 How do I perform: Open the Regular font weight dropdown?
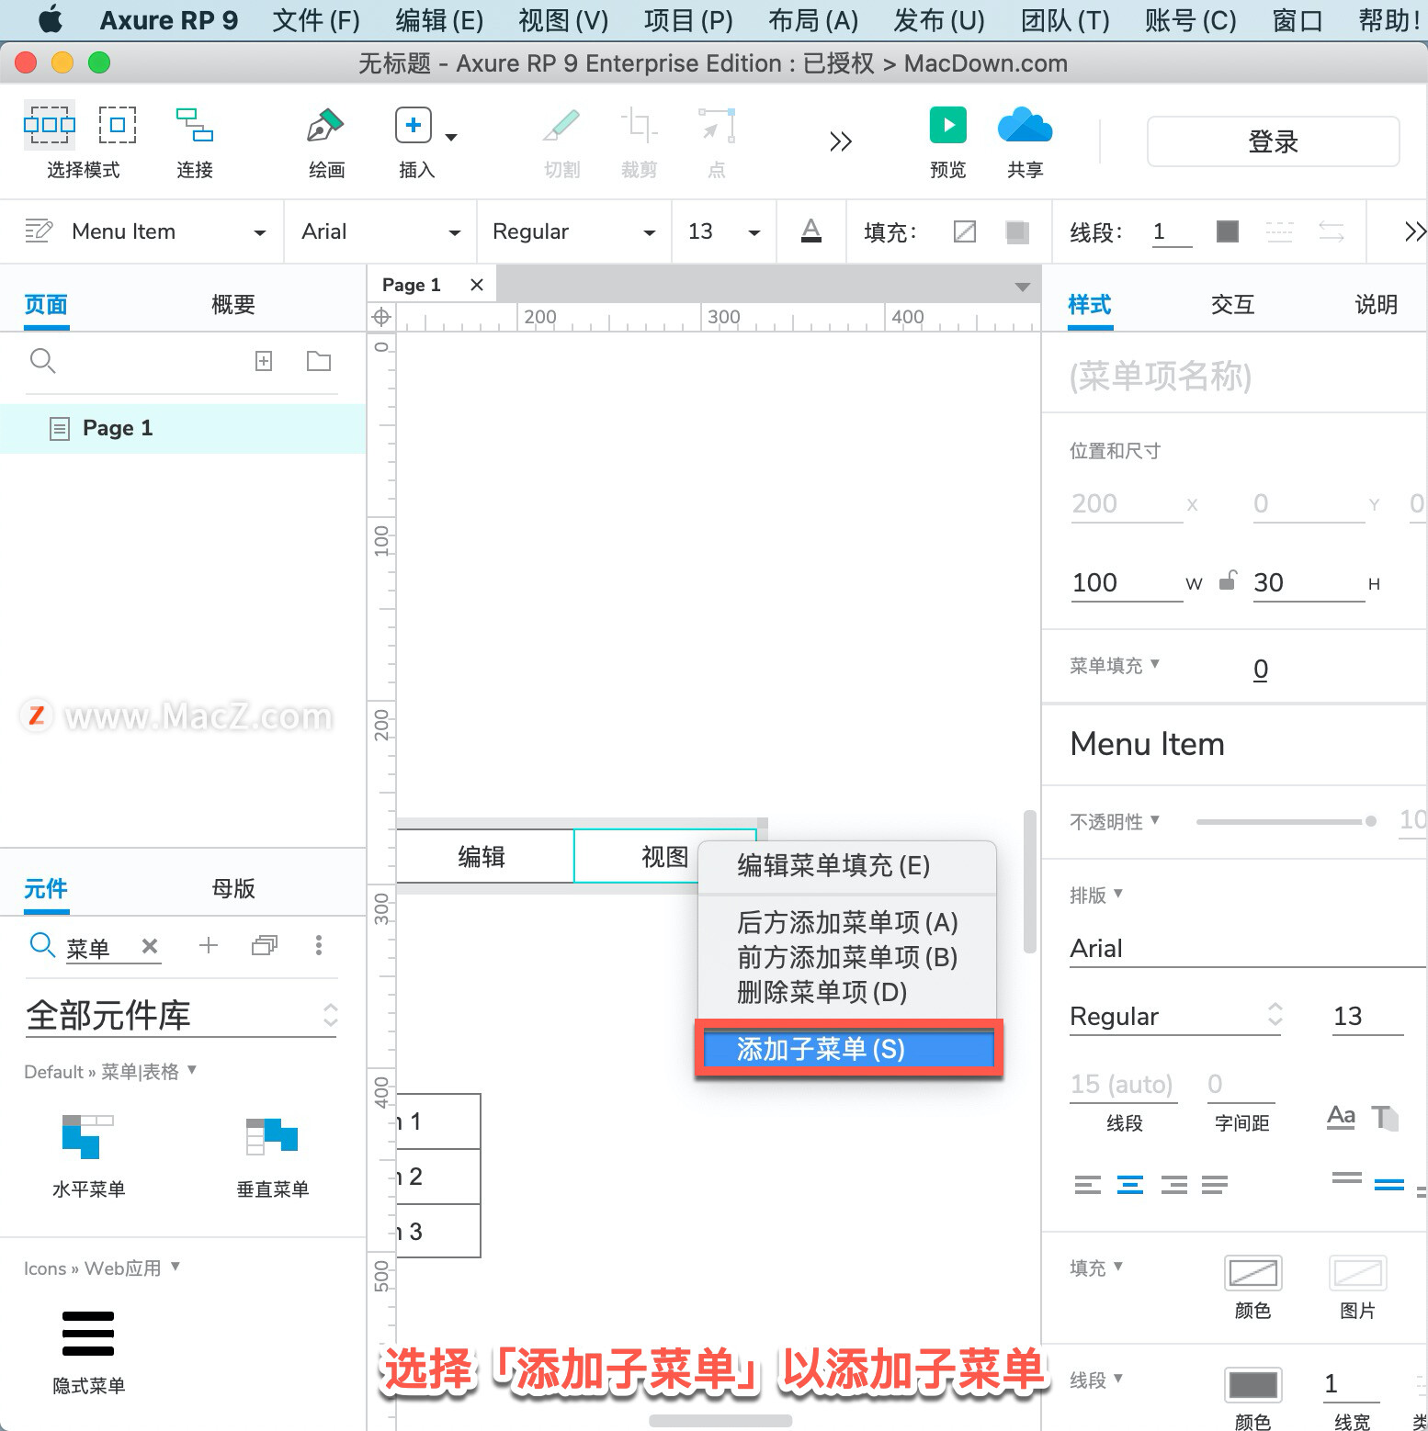pos(650,232)
